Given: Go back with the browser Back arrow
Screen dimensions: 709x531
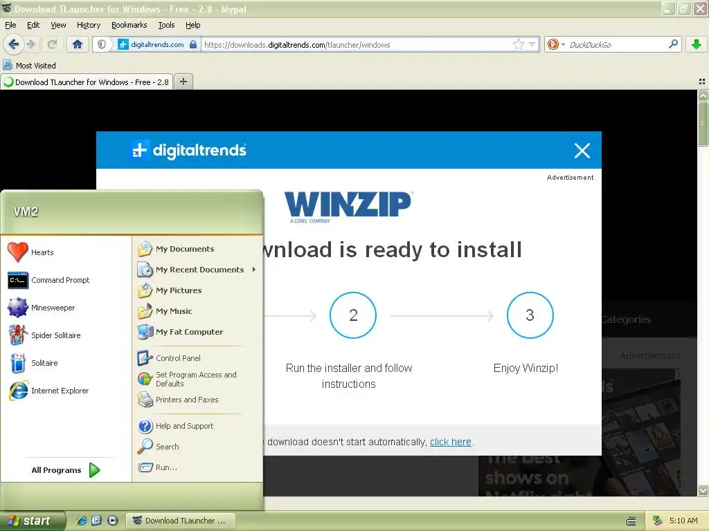Looking at the screenshot, I should [13, 44].
